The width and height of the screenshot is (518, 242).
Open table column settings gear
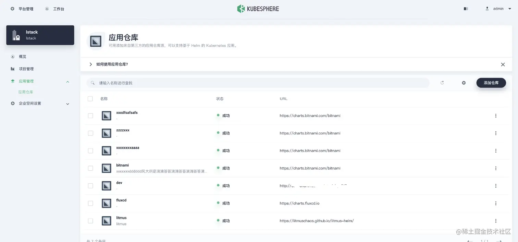point(464,83)
